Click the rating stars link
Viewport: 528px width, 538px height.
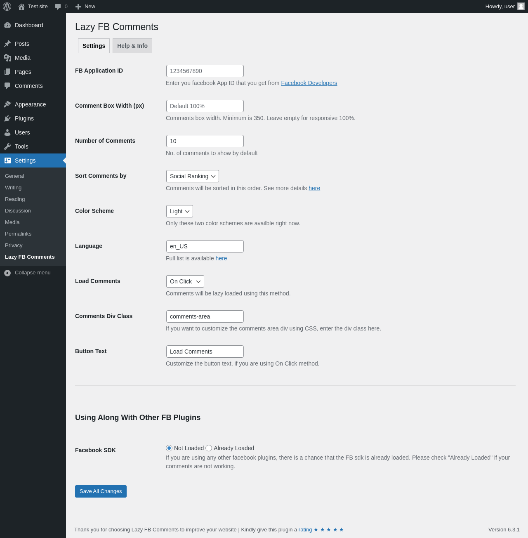point(321,529)
